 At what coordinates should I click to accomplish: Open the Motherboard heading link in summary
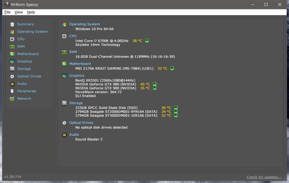click(x=80, y=64)
